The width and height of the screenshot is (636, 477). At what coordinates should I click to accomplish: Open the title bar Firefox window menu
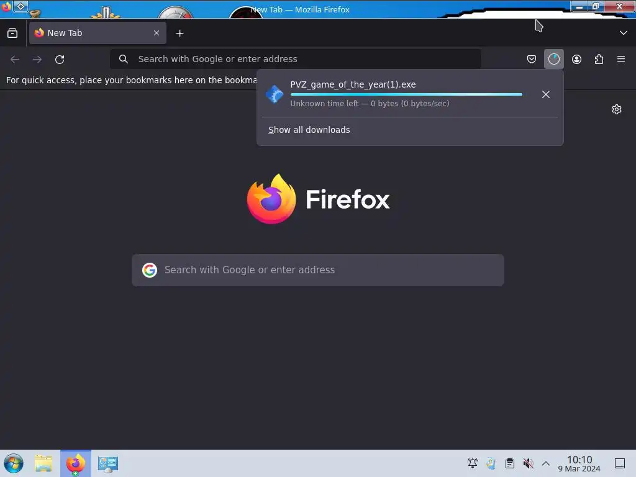coord(6,6)
